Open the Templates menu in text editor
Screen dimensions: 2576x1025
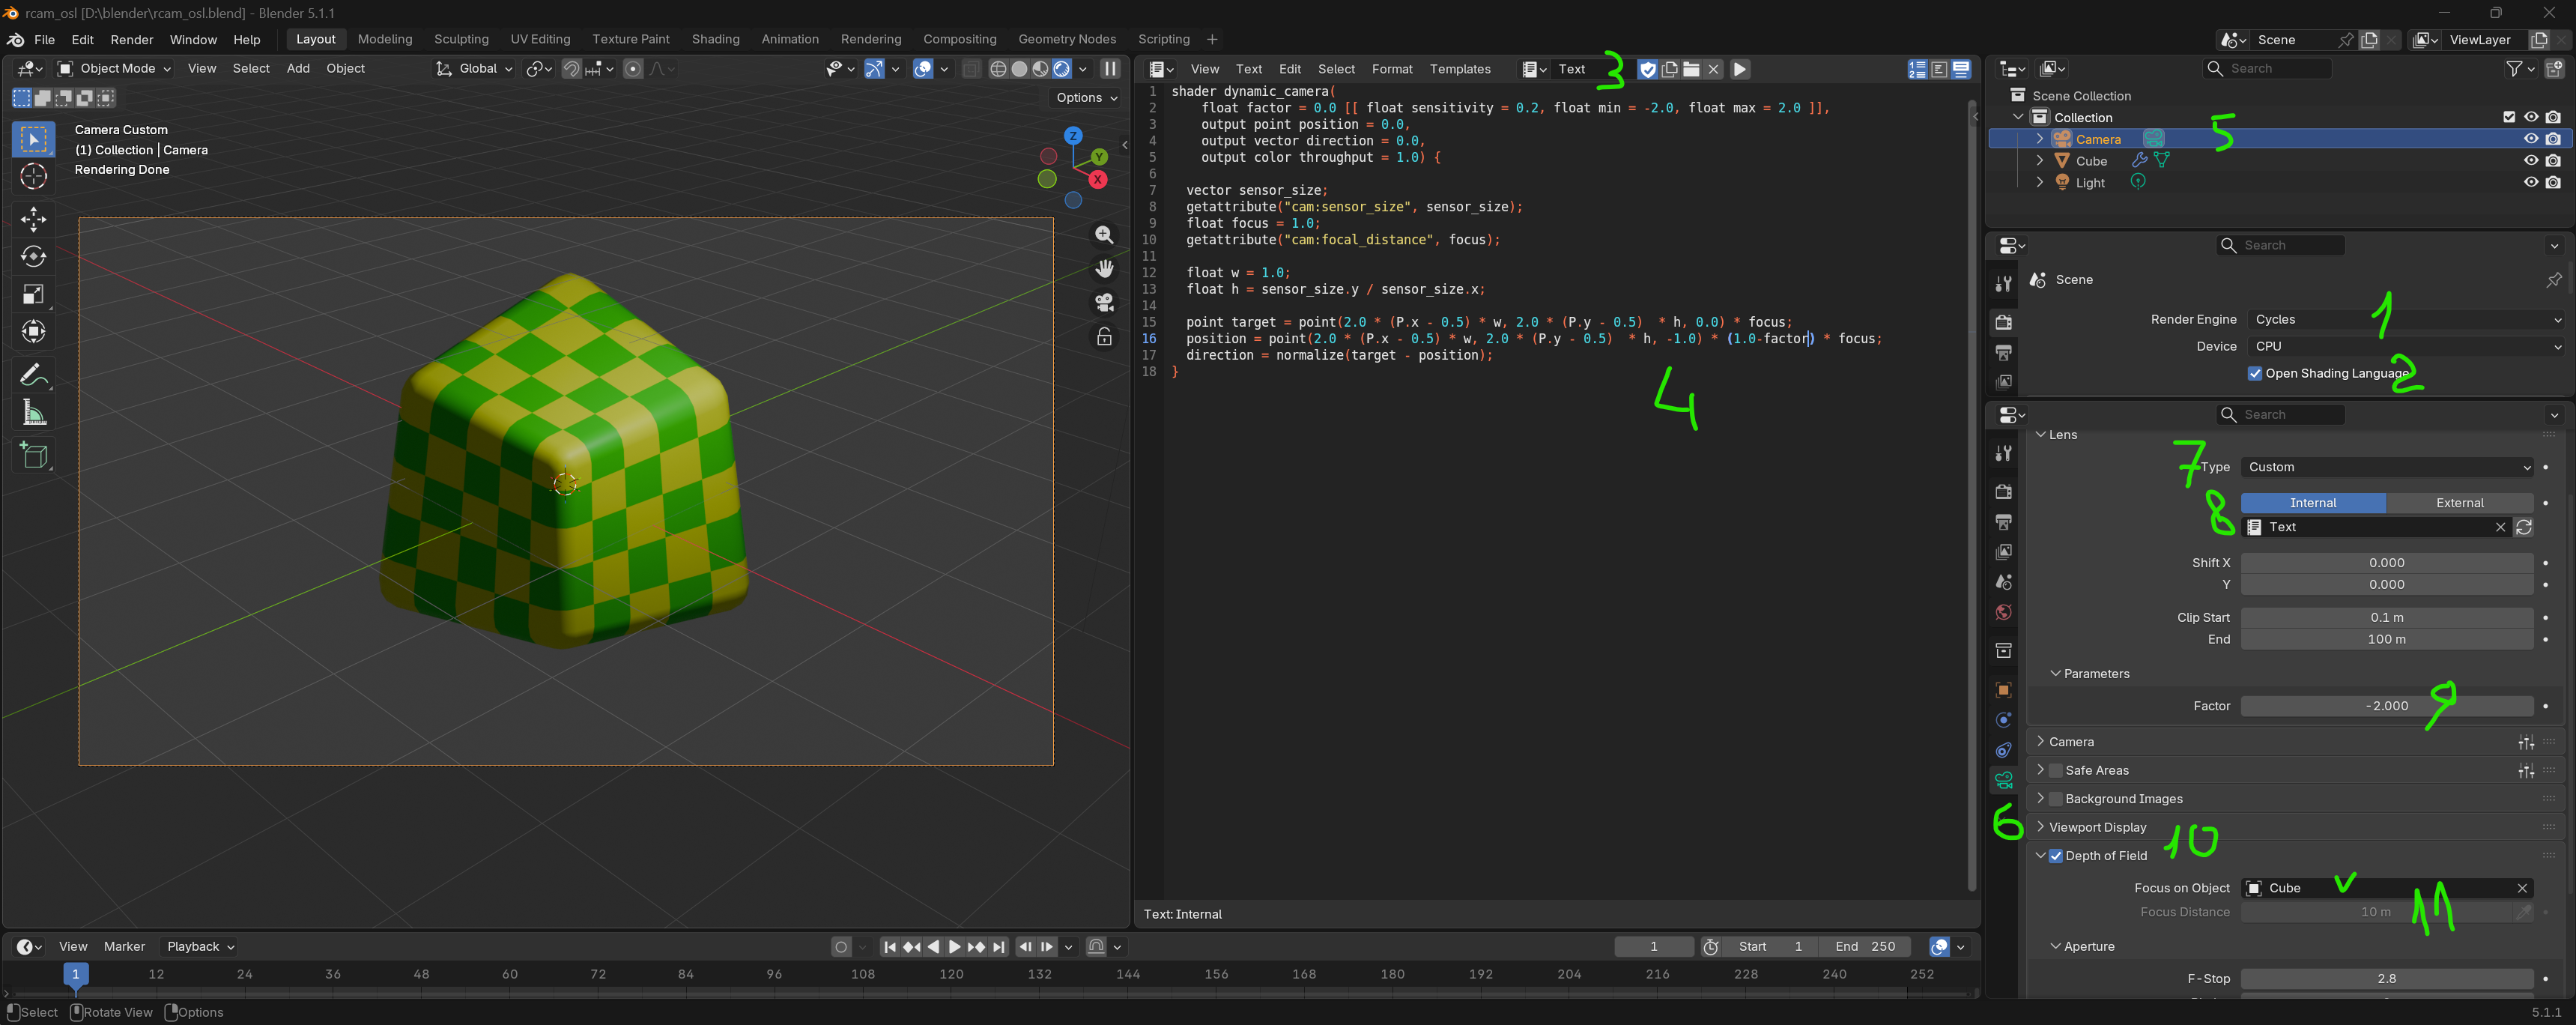(1459, 69)
